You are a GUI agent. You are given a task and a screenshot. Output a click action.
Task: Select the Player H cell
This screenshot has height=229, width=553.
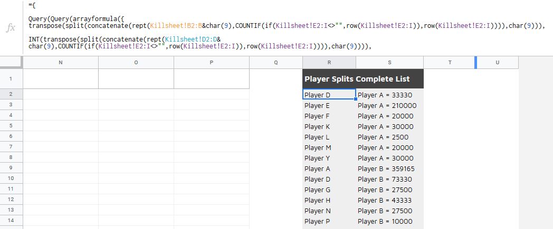(x=329, y=200)
